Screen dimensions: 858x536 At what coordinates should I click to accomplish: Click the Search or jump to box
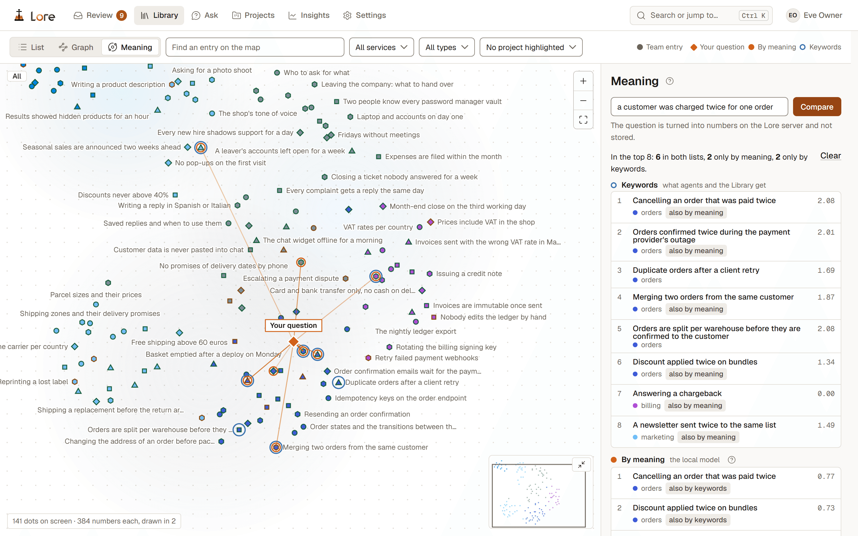(701, 15)
